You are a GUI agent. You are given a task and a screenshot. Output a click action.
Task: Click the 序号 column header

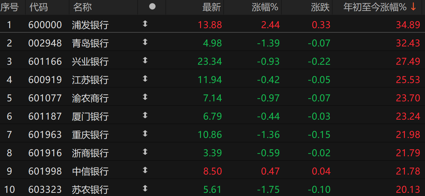(x=10, y=7)
